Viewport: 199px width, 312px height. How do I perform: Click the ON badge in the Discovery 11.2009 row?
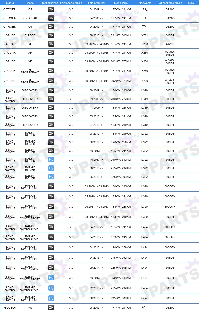click(51, 108)
